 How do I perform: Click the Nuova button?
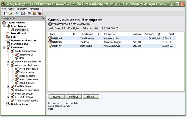click(57, 96)
